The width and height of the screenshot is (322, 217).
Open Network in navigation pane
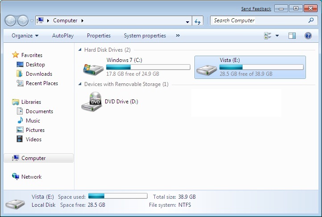[x=31, y=177]
